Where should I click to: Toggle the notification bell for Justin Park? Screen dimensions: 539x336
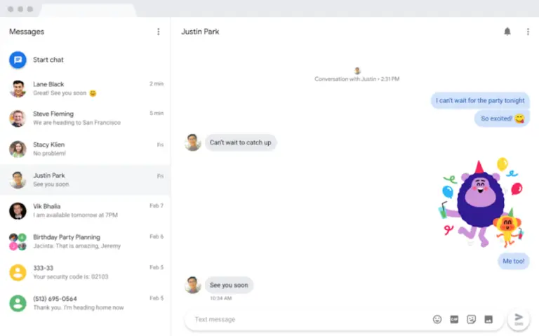507,32
